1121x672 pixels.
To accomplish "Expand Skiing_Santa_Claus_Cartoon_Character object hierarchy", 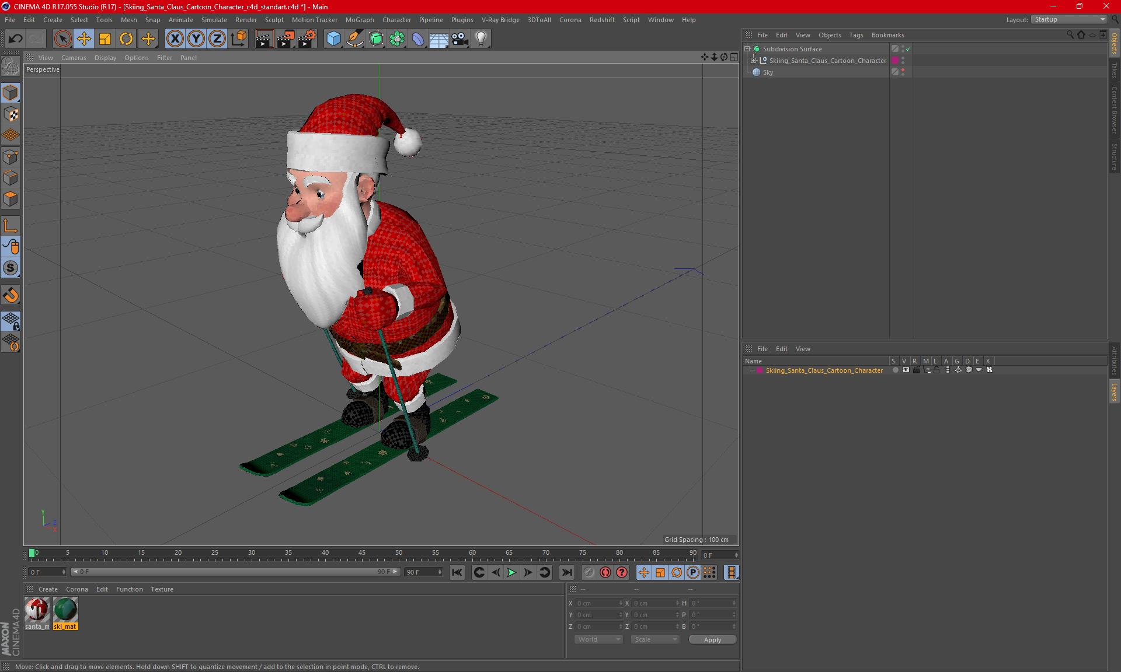I will pos(754,61).
